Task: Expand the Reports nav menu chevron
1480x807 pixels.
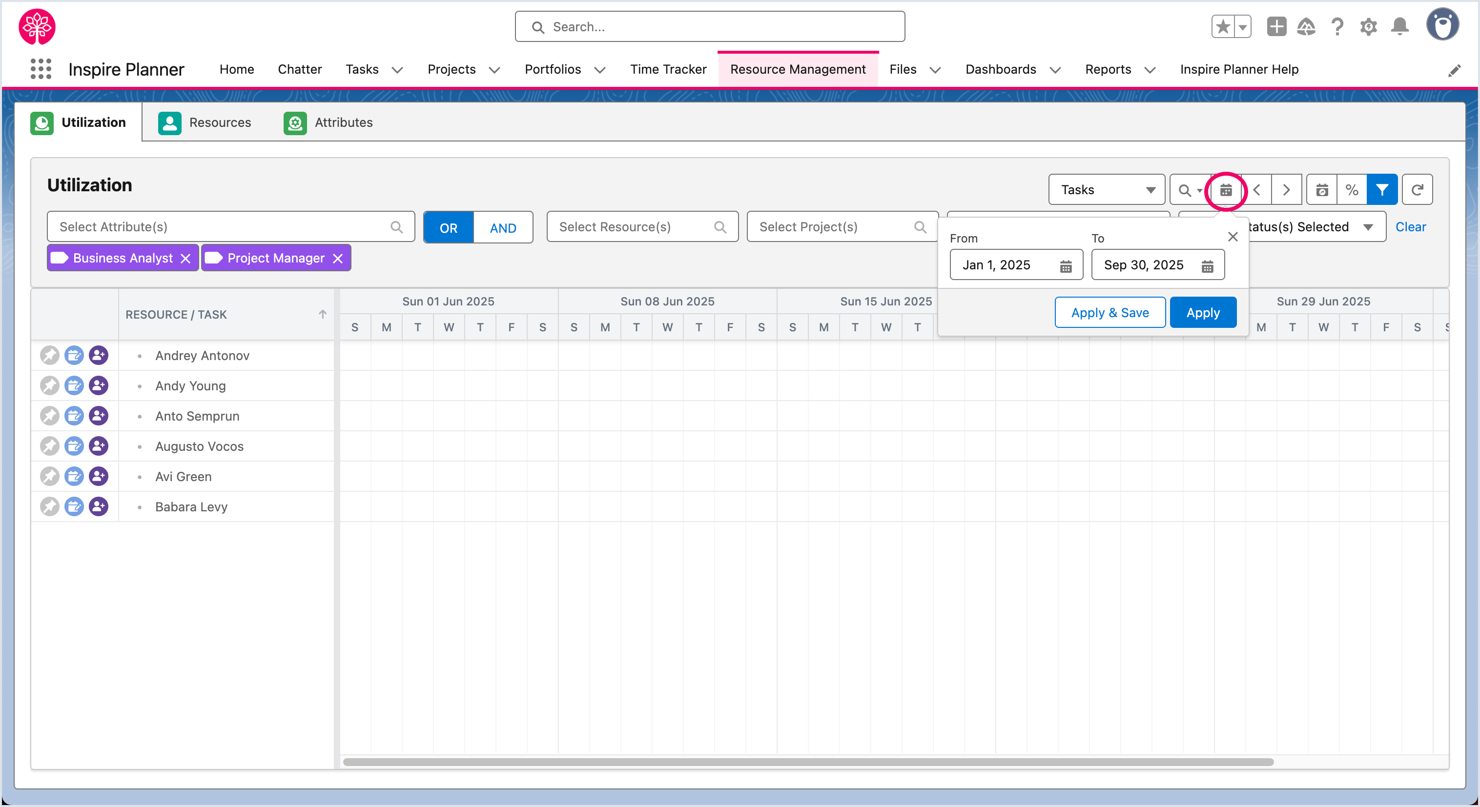Action: pyautogui.click(x=1150, y=70)
